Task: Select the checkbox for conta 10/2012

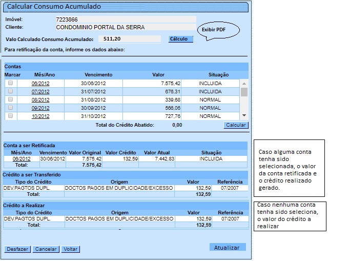Action: click(10, 116)
